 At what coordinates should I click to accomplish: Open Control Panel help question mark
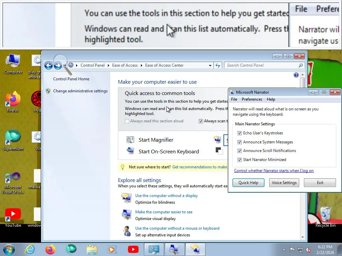[x=296, y=75]
